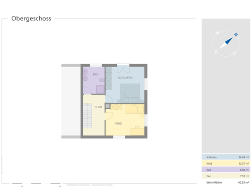This screenshot has height=189, width=252.
Task: Select the Kind 12.37 m² legend row
Action: pos(226,163)
